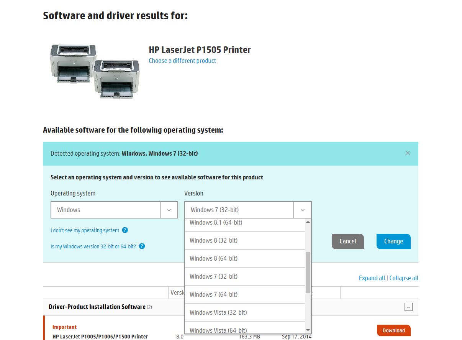The width and height of the screenshot is (462, 340).
Task: Click the 'HP LaserJet P1005/P1006/P1500 Printer' driver name
Action: click(100, 337)
